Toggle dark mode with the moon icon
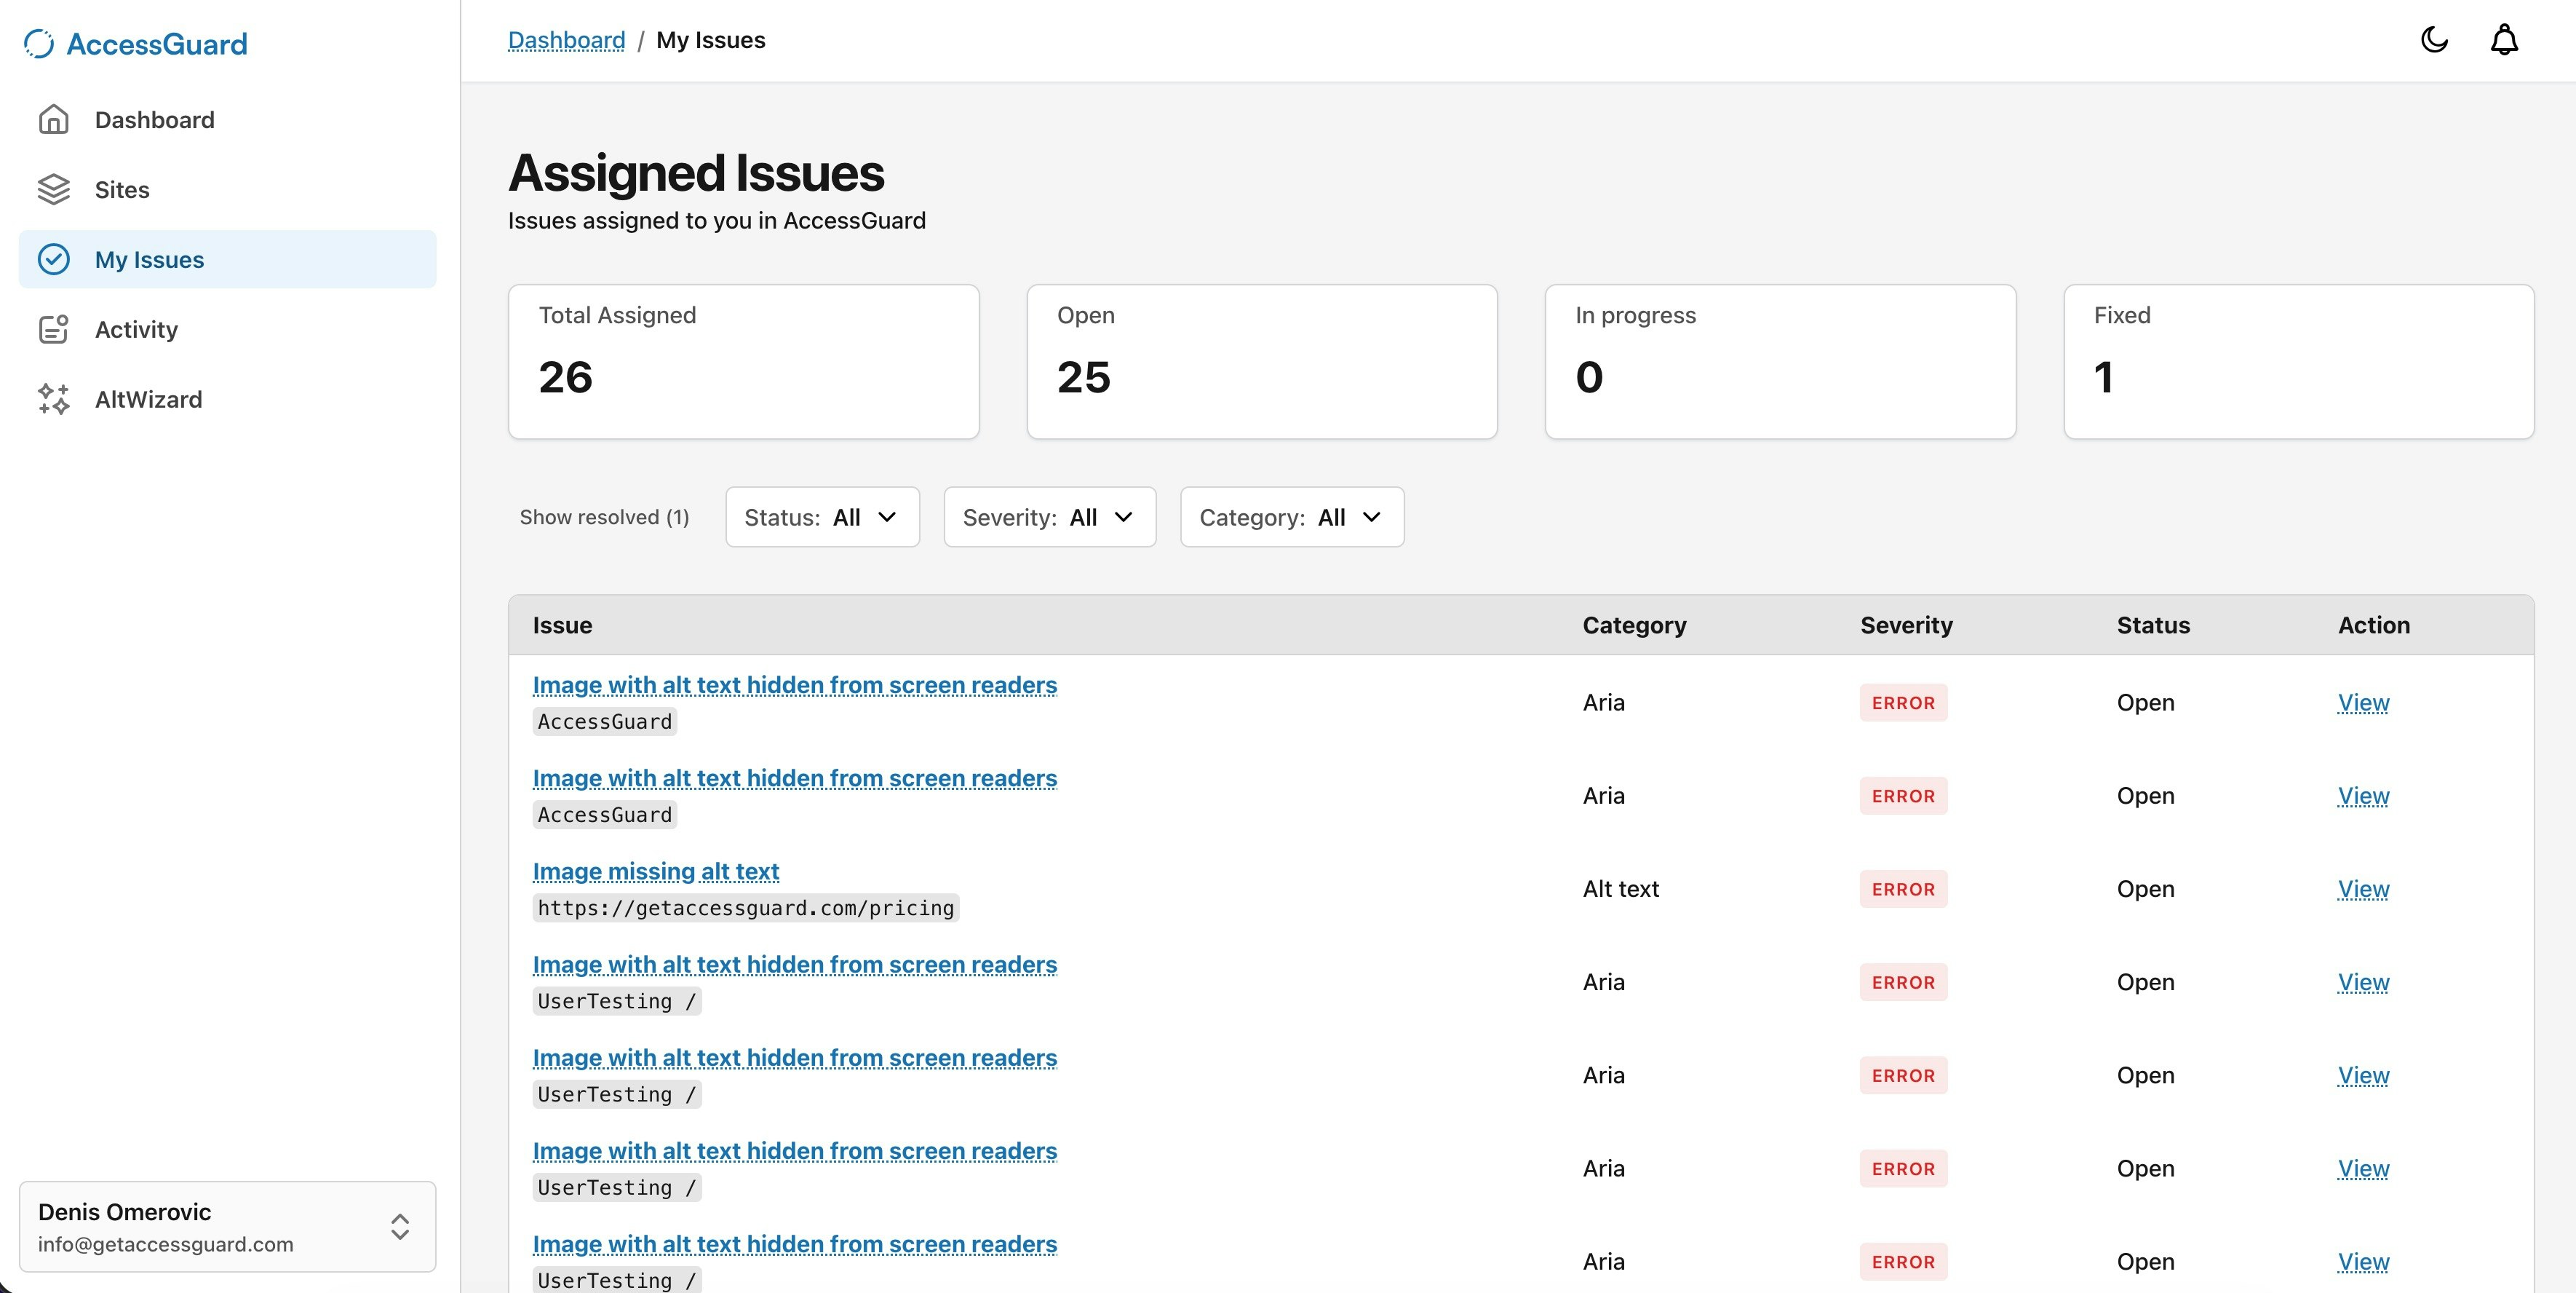The height and width of the screenshot is (1293, 2576). [x=2434, y=39]
